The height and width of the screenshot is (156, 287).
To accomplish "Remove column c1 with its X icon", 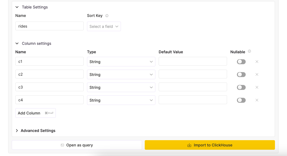I will pyautogui.click(x=257, y=62).
